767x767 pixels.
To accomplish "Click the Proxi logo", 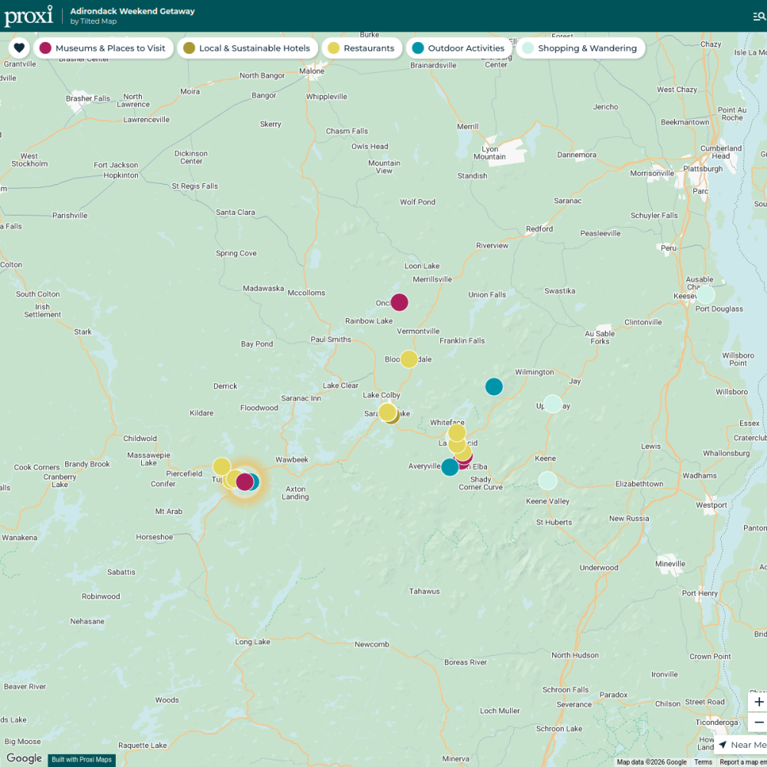I will 28,15.
